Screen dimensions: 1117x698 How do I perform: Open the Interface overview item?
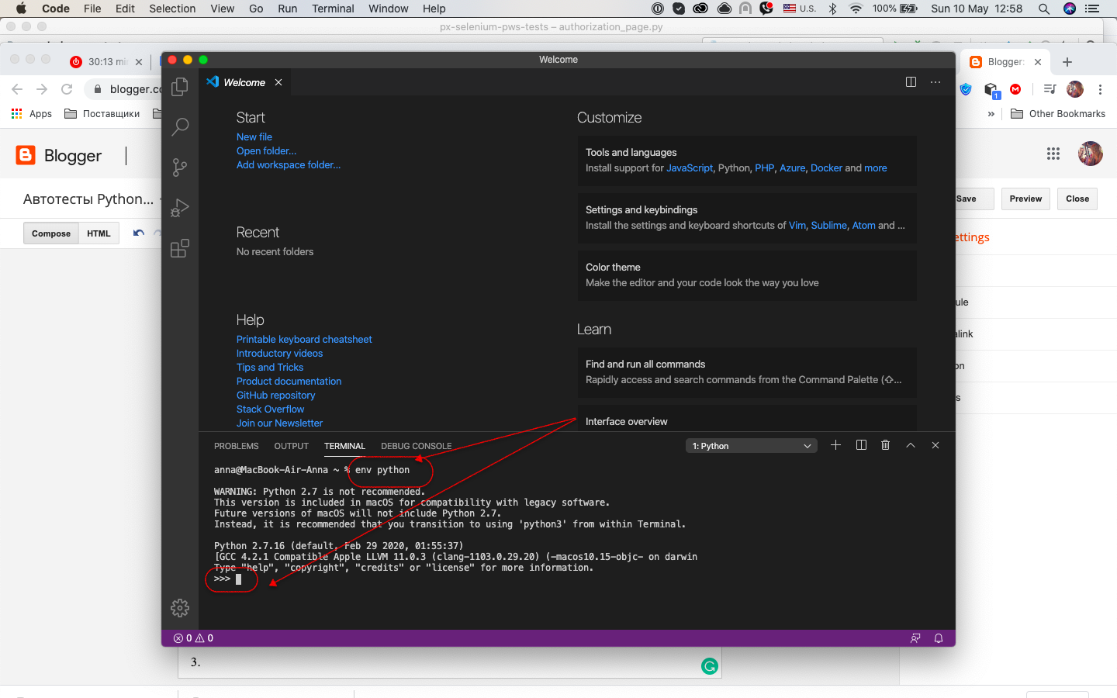747,419
